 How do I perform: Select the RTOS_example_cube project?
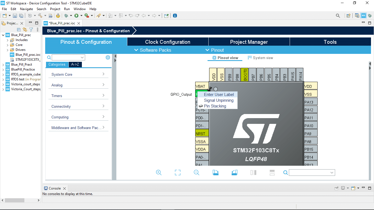[23, 74]
